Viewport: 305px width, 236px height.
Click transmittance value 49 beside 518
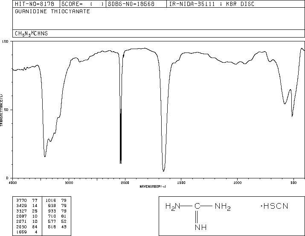(64, 227)
